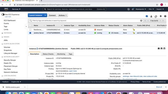Deselect the Jenkins Server row checkbox
168x94 pixels.
tap(30, 33)
